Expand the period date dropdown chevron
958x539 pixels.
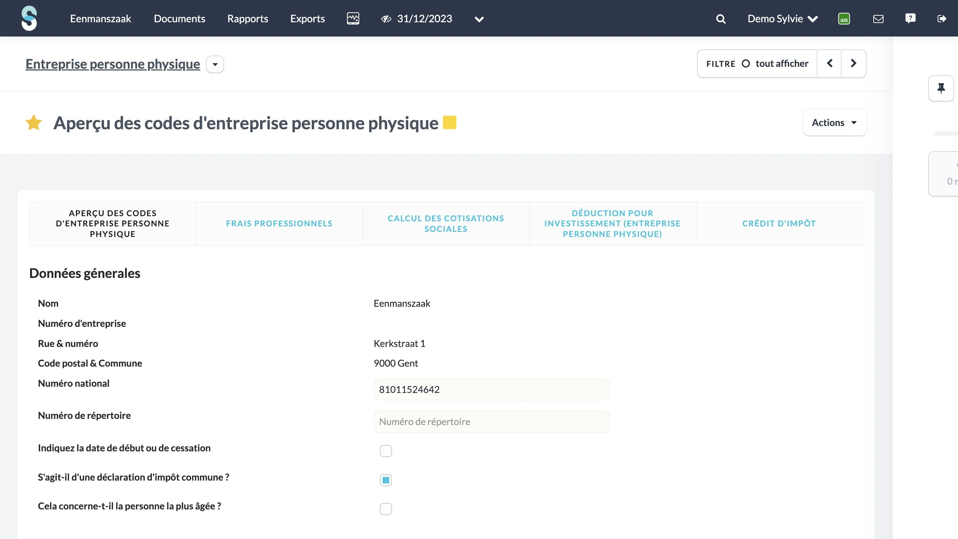[479, 19]
